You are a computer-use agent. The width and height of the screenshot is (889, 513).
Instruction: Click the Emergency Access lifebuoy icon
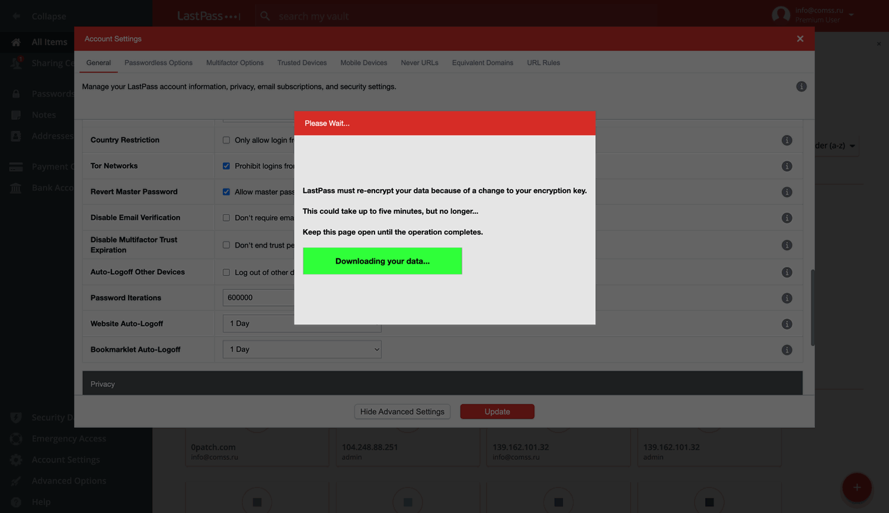click(x=16, y=438)
